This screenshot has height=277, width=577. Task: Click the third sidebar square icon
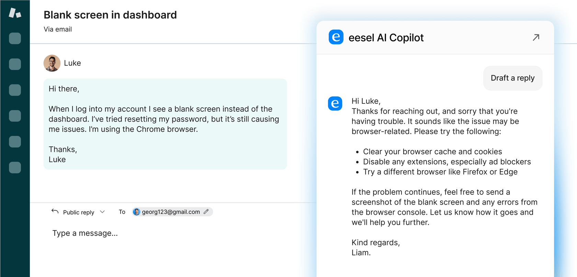15,90
